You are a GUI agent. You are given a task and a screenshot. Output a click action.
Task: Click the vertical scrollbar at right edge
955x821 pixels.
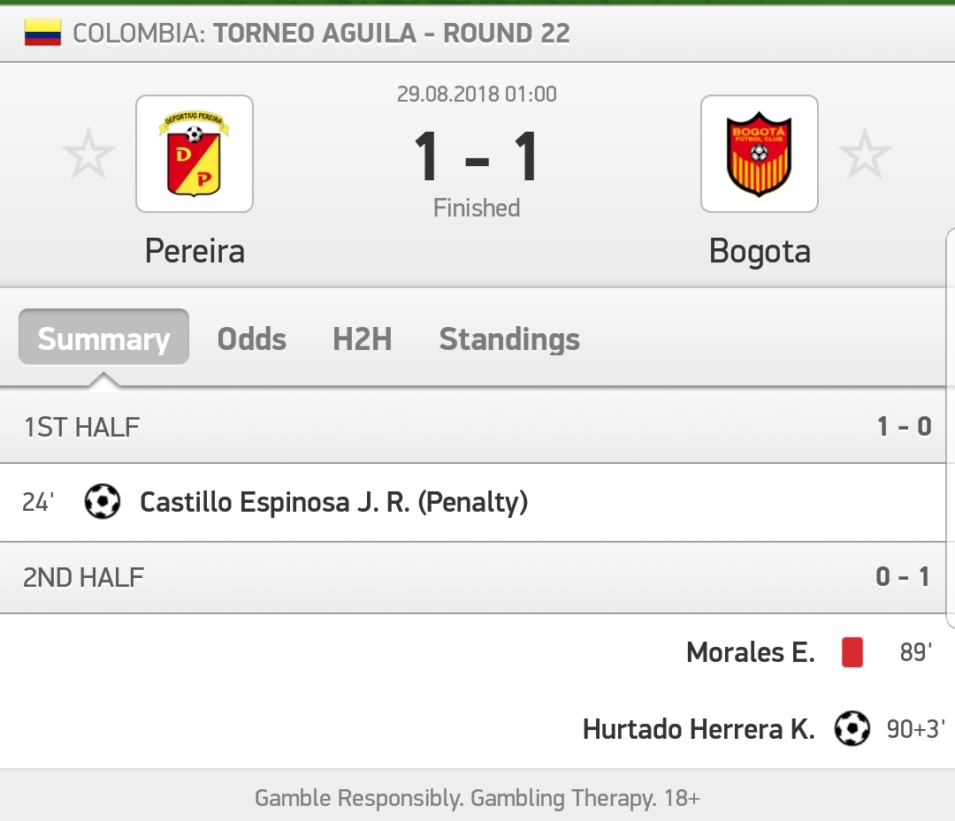point(950,429)
